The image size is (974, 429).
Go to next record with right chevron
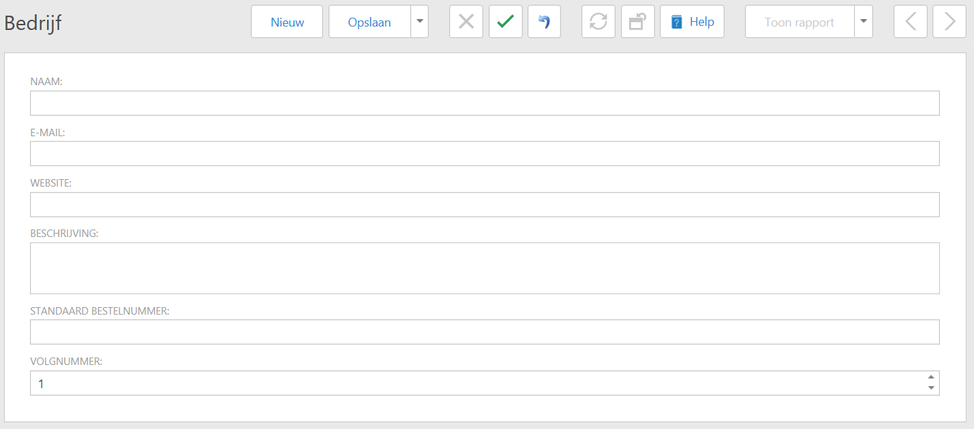tap(949, 22)
